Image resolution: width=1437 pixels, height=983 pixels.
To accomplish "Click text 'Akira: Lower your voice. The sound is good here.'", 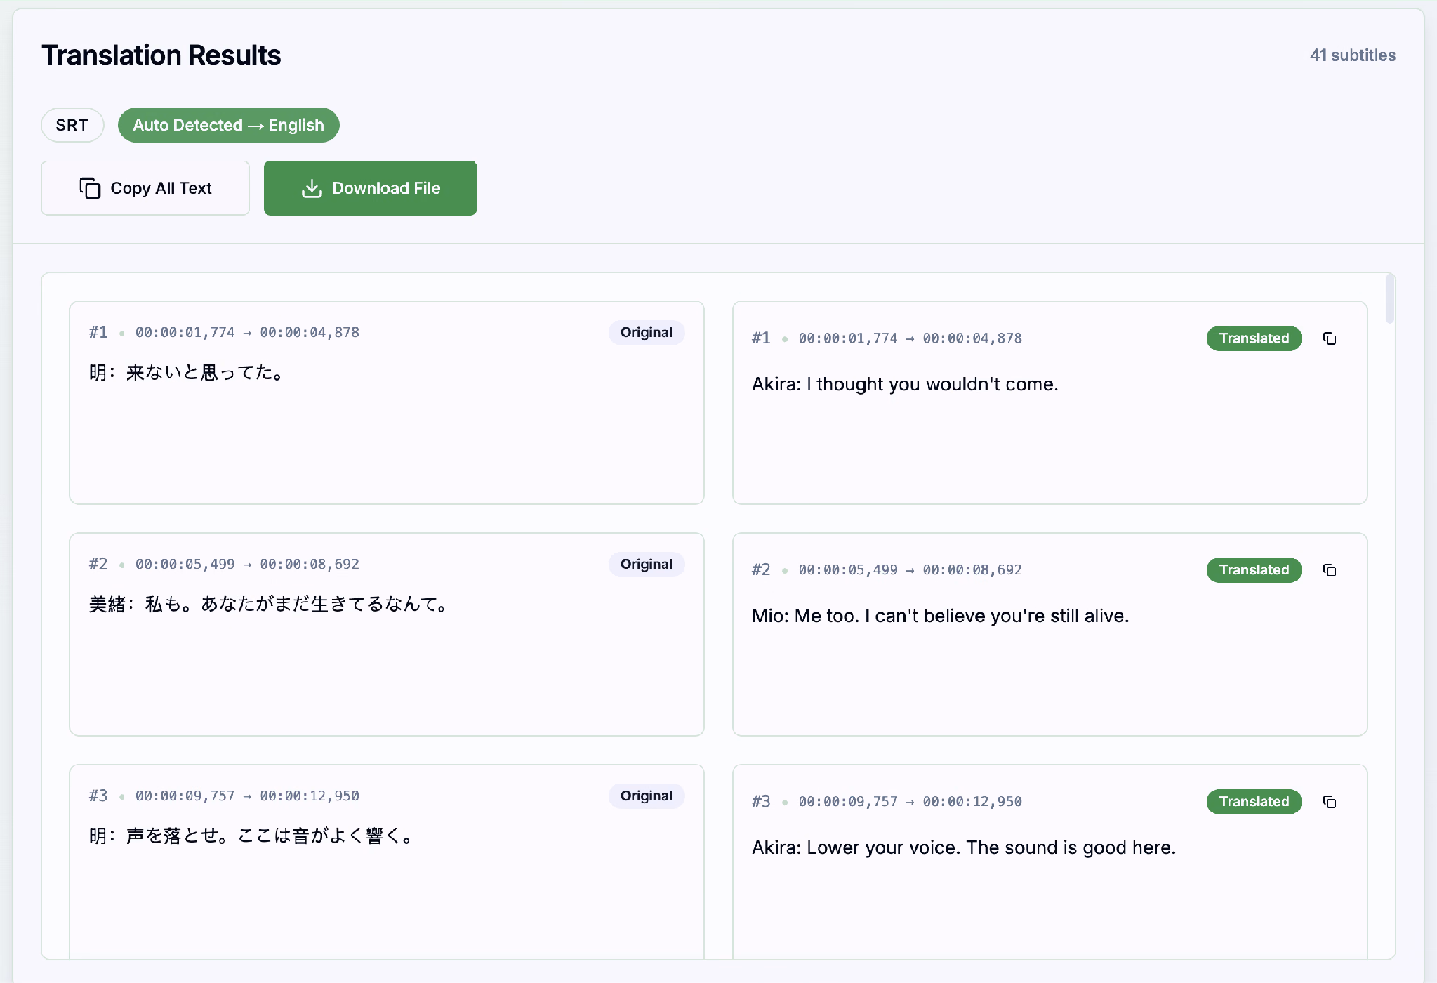I will (964, 848).
